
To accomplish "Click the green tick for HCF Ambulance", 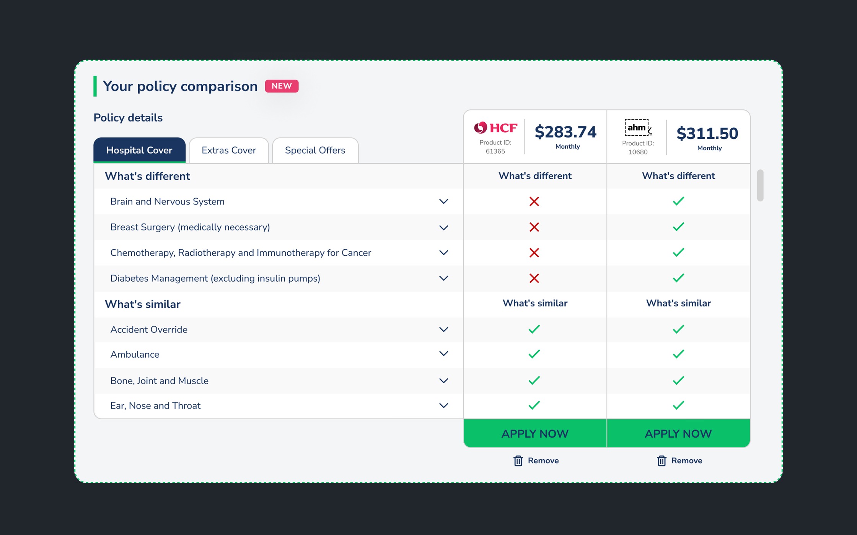I will coord(534,354).
